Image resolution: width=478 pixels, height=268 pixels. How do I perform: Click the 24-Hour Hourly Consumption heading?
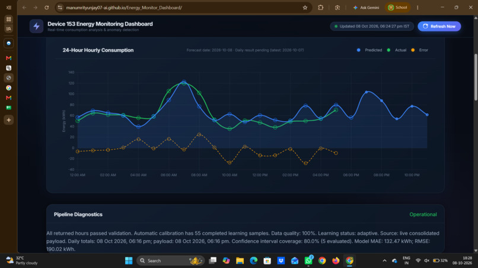pyautogui.click(x=98, y=50)
